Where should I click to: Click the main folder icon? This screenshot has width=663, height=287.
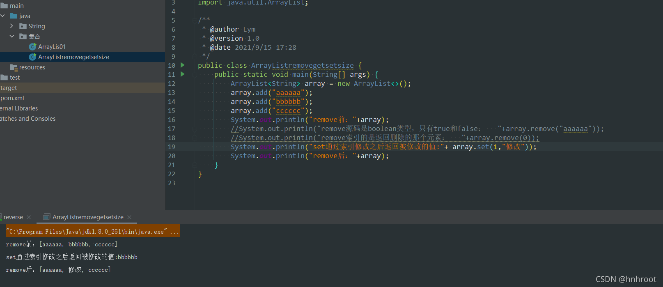click(4, 6)
